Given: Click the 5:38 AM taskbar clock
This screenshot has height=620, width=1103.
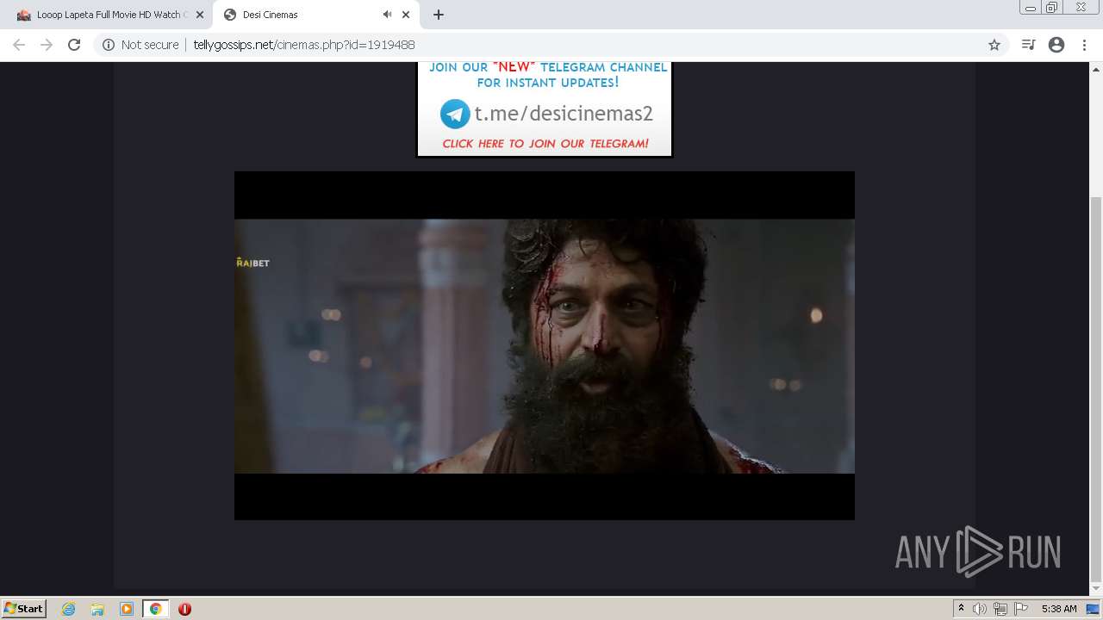Looking at the screenshot, I should pyautogui.click(x=1059, y=609).
